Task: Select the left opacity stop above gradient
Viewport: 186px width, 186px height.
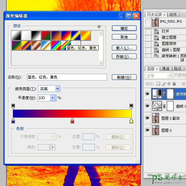Action: point(13,106)
